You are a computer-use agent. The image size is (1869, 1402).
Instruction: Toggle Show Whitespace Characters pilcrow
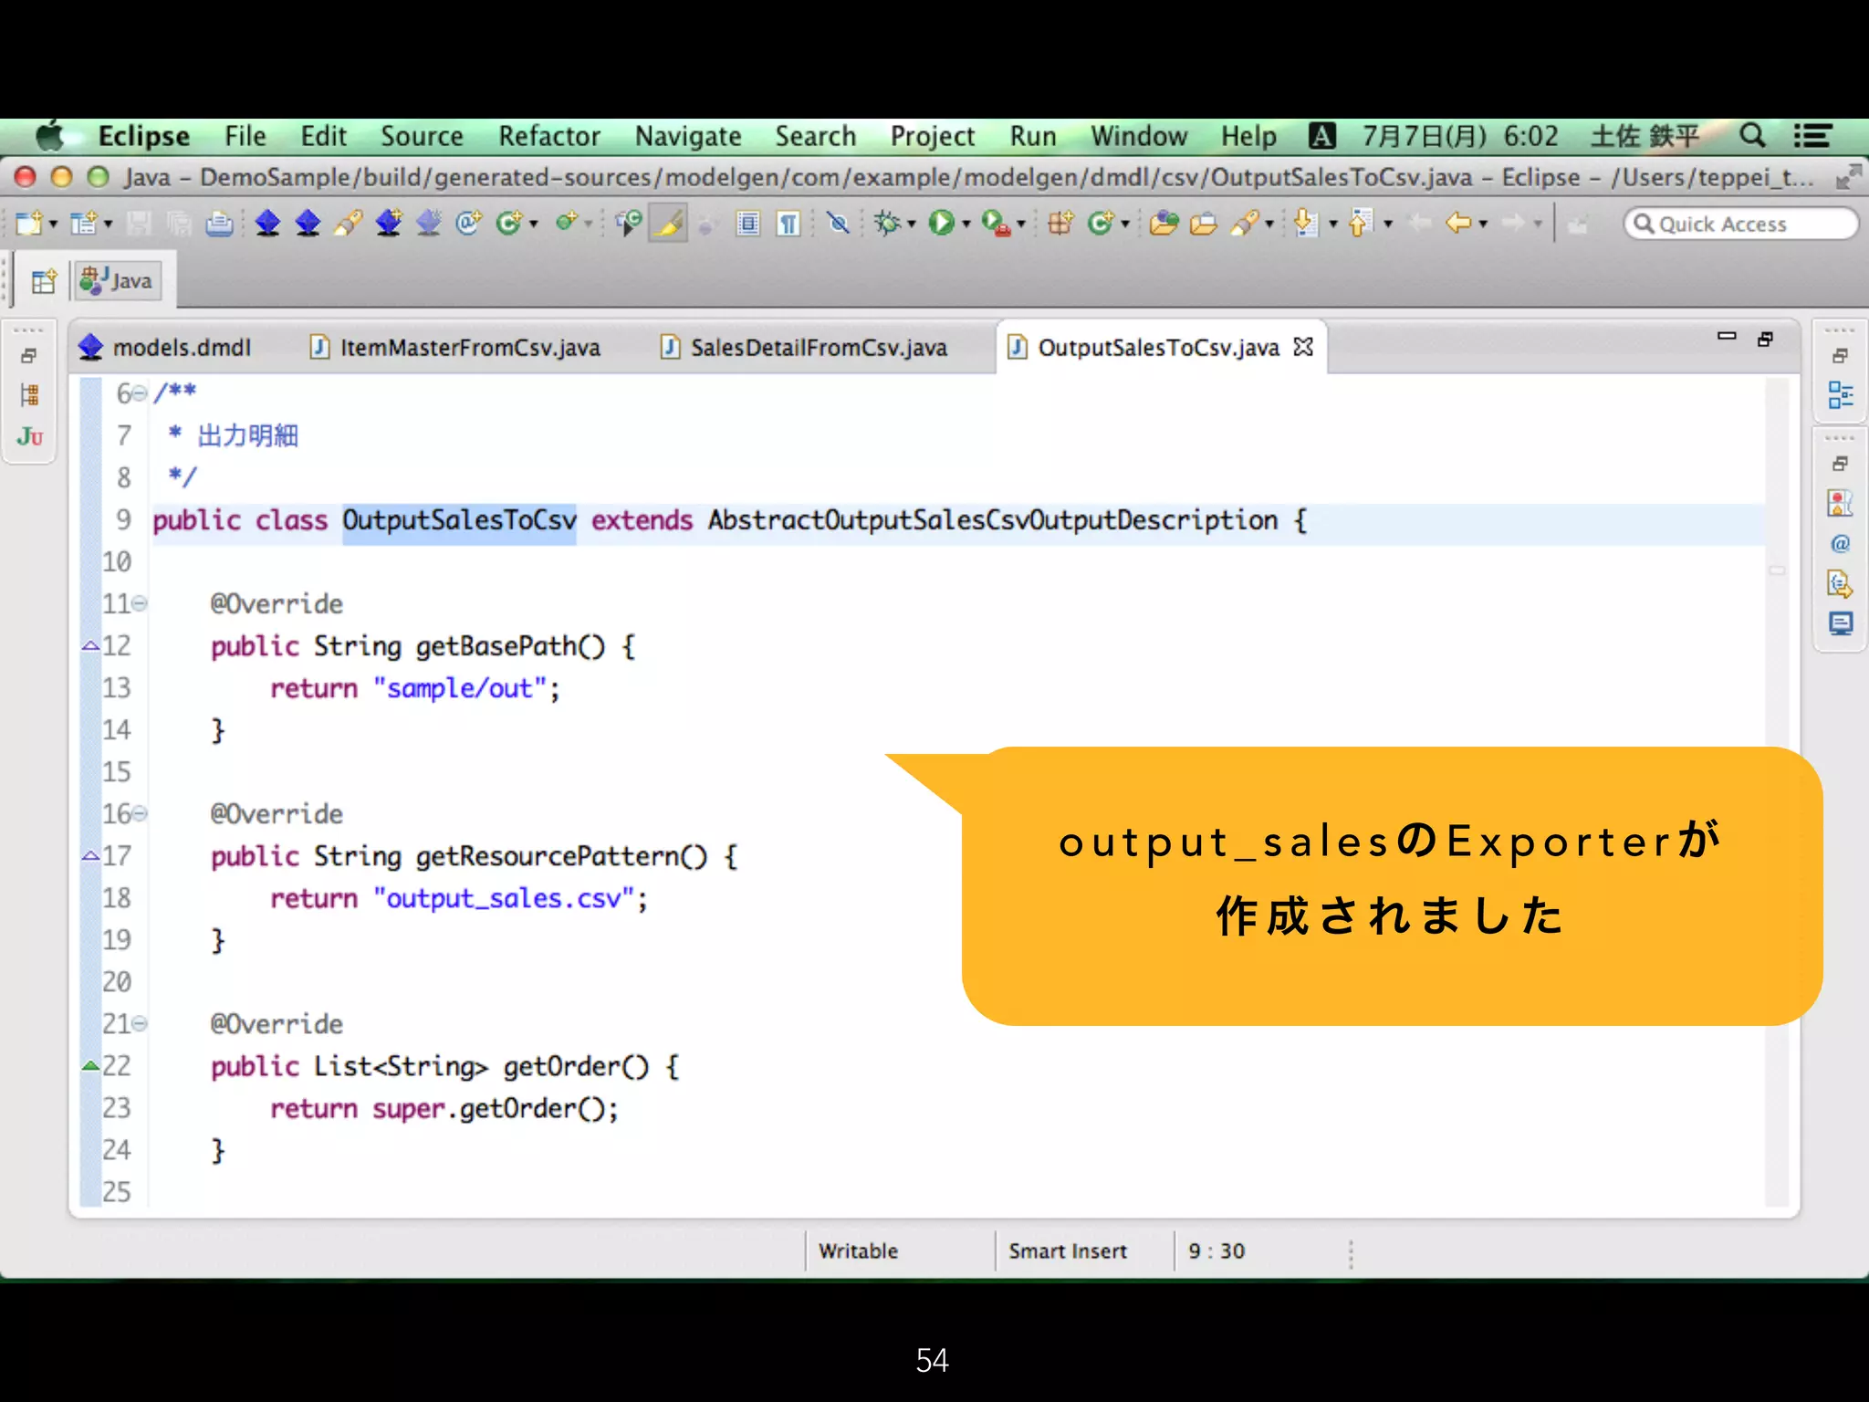click(788, 223)
